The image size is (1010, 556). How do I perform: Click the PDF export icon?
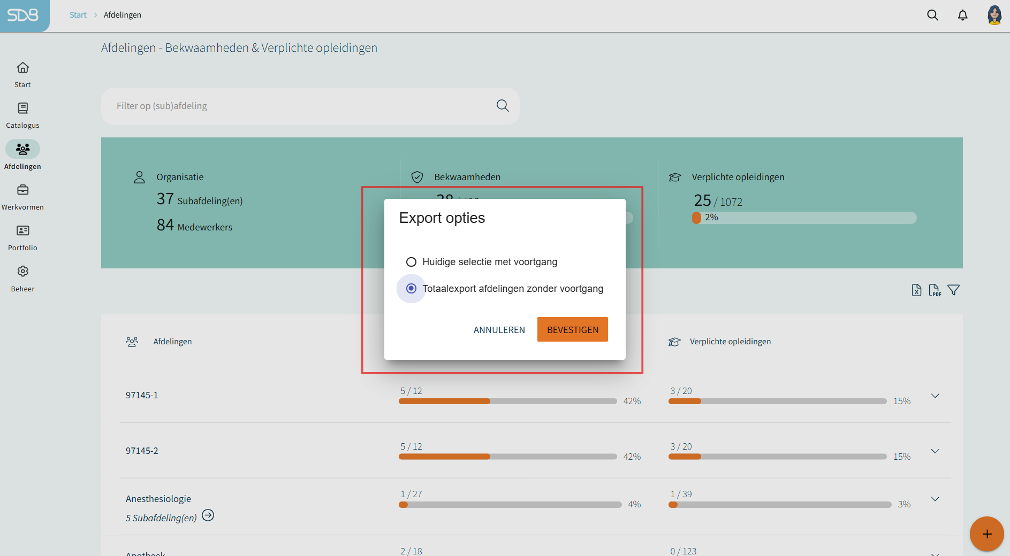point(935,290)
